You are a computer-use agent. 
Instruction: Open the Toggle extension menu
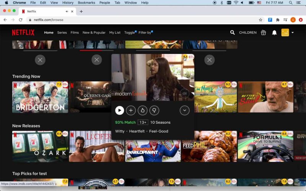tap(130, 32)
